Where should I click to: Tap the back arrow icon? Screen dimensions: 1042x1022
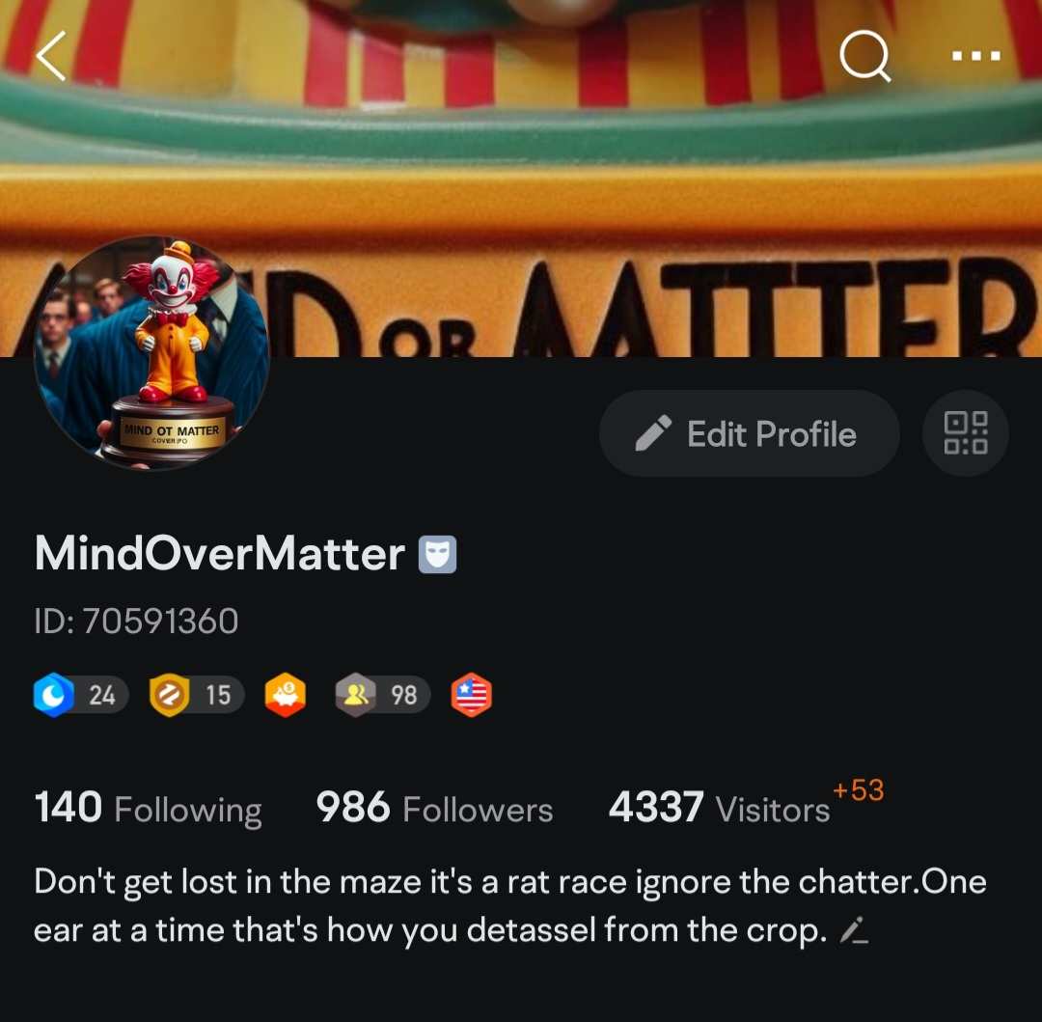point(52,57)
